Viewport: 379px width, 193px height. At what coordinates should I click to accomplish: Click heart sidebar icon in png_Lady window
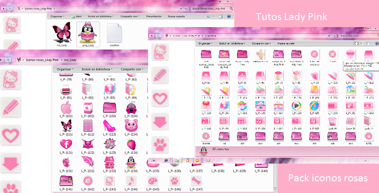coord(160,99)
